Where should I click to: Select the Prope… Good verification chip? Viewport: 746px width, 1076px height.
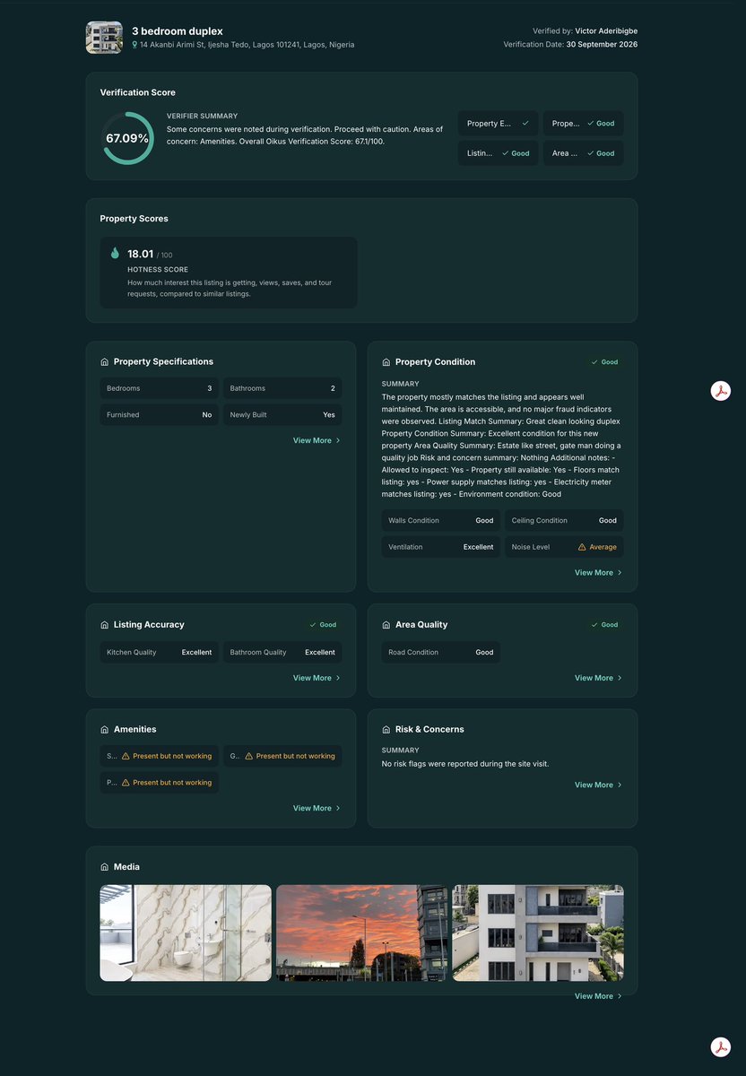point(584,124)
